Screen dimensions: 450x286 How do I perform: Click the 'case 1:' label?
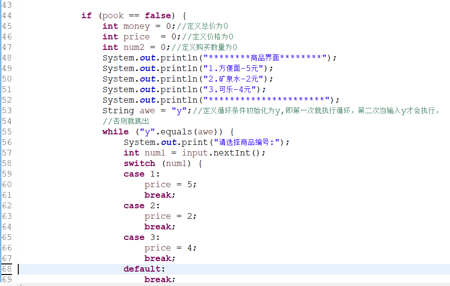pos(141,174)
